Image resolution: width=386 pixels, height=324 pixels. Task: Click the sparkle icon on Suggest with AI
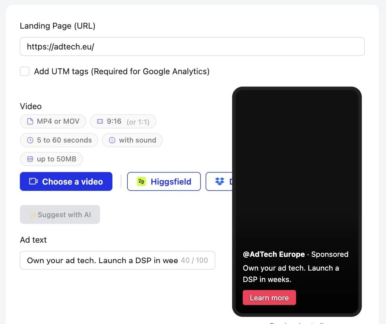click(x=33, y=215)
